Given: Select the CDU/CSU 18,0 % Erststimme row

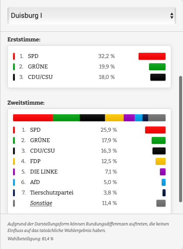Looking at the screenshot, I should point(89,77).
